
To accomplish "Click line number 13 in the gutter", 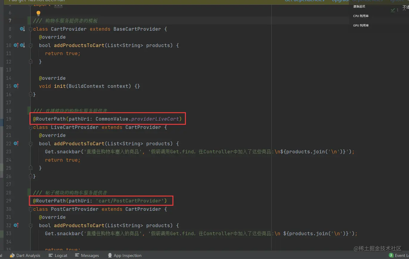I will pyautogui.click(x=8, y=70).
